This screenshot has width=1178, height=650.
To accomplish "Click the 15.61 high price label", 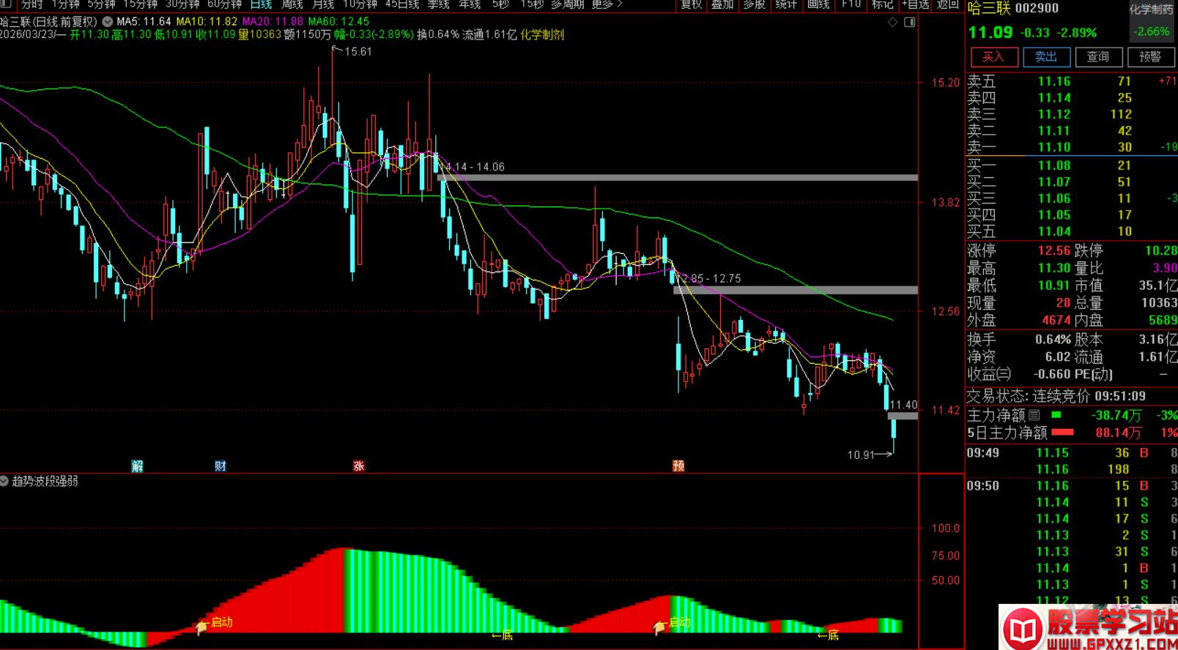I will (x=358, y=52).
